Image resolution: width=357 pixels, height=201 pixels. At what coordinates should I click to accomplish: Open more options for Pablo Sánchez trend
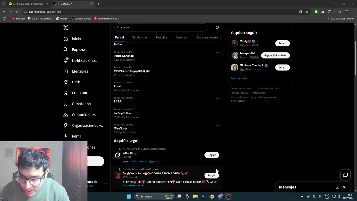[x=217, y=52]
